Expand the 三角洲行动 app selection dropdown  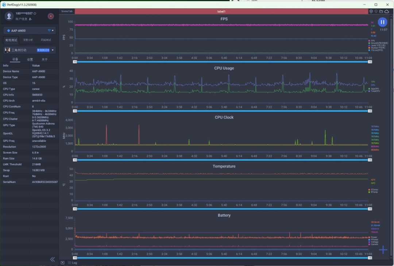coord(30,50)
